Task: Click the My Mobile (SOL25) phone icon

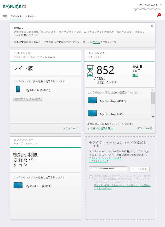Action: pos(18,89)
